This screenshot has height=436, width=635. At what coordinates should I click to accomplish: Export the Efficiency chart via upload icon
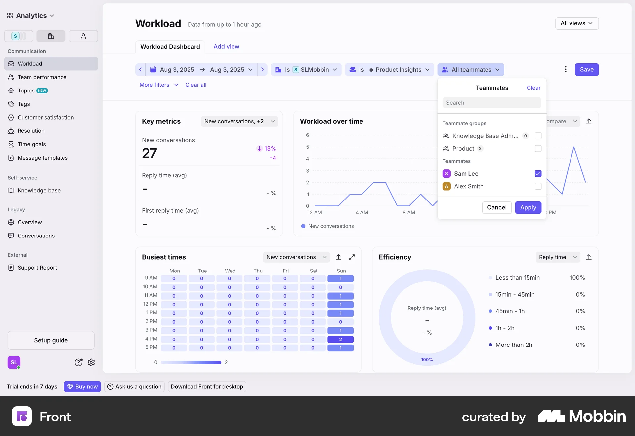589,257
